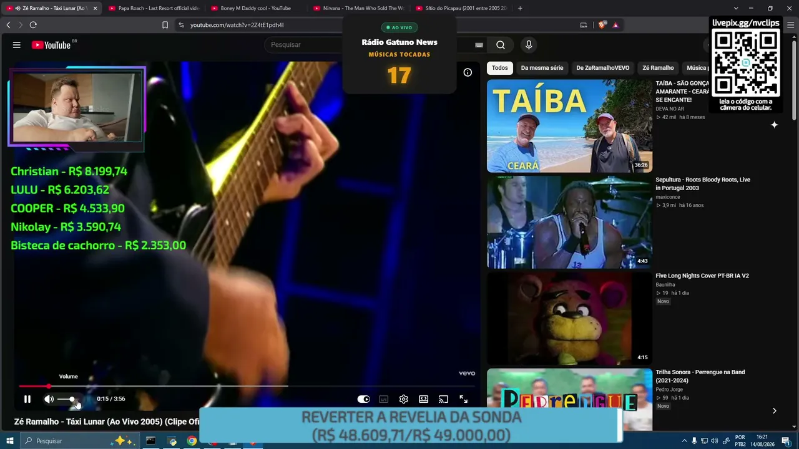Screen dimensions: 799x449
Task: Open the taskbar clock and date
Action: point(762,441)
